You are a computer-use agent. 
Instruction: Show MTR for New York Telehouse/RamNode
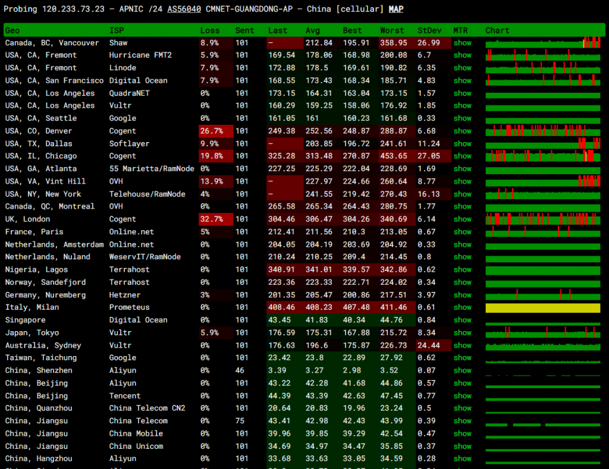[x=462, y=194]
